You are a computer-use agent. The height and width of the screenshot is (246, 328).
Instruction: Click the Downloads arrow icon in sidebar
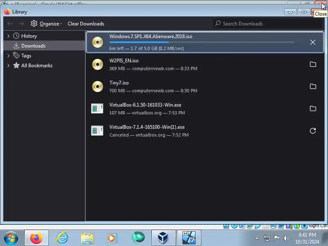click(16, 46)
